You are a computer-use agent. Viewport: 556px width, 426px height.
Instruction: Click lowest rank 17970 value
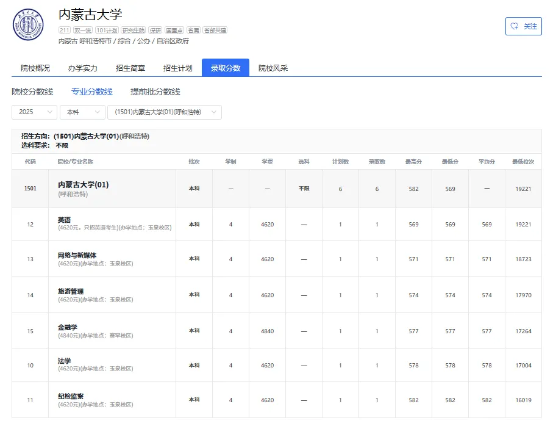[523, 295]
